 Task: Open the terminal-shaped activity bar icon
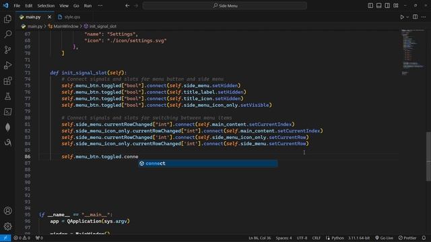(x=7, y=112)
